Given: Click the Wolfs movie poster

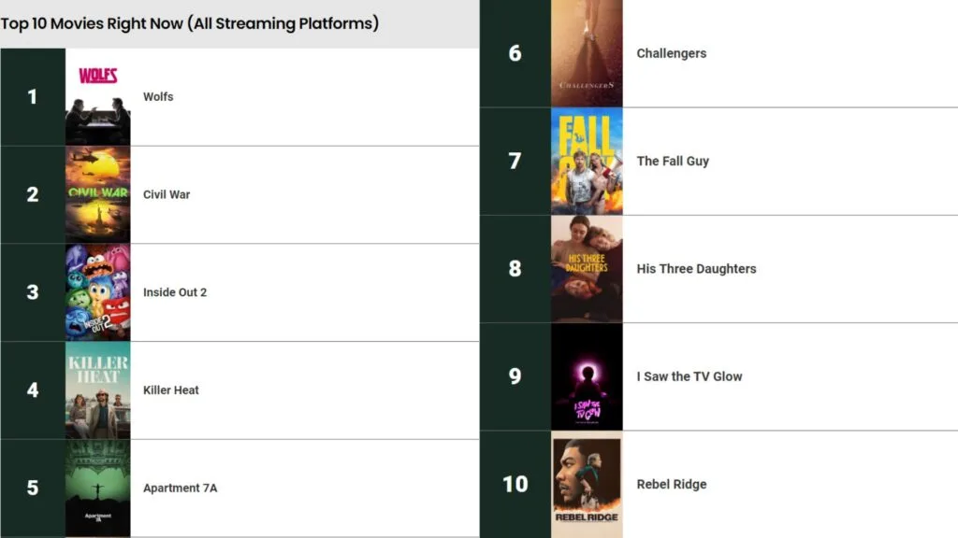Looking at the screenshot, I should pos(97,97).
